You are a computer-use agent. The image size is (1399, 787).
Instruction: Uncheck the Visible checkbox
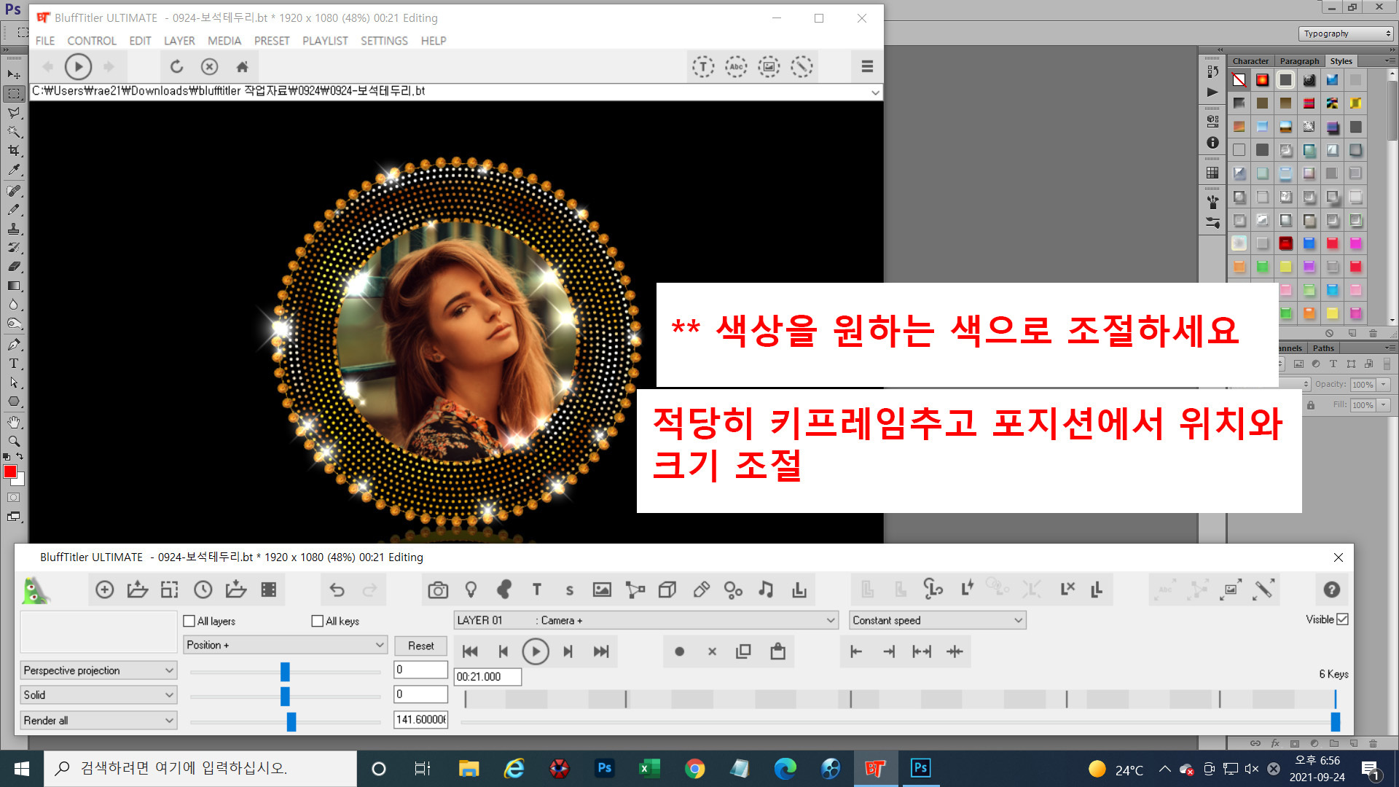1342,619
